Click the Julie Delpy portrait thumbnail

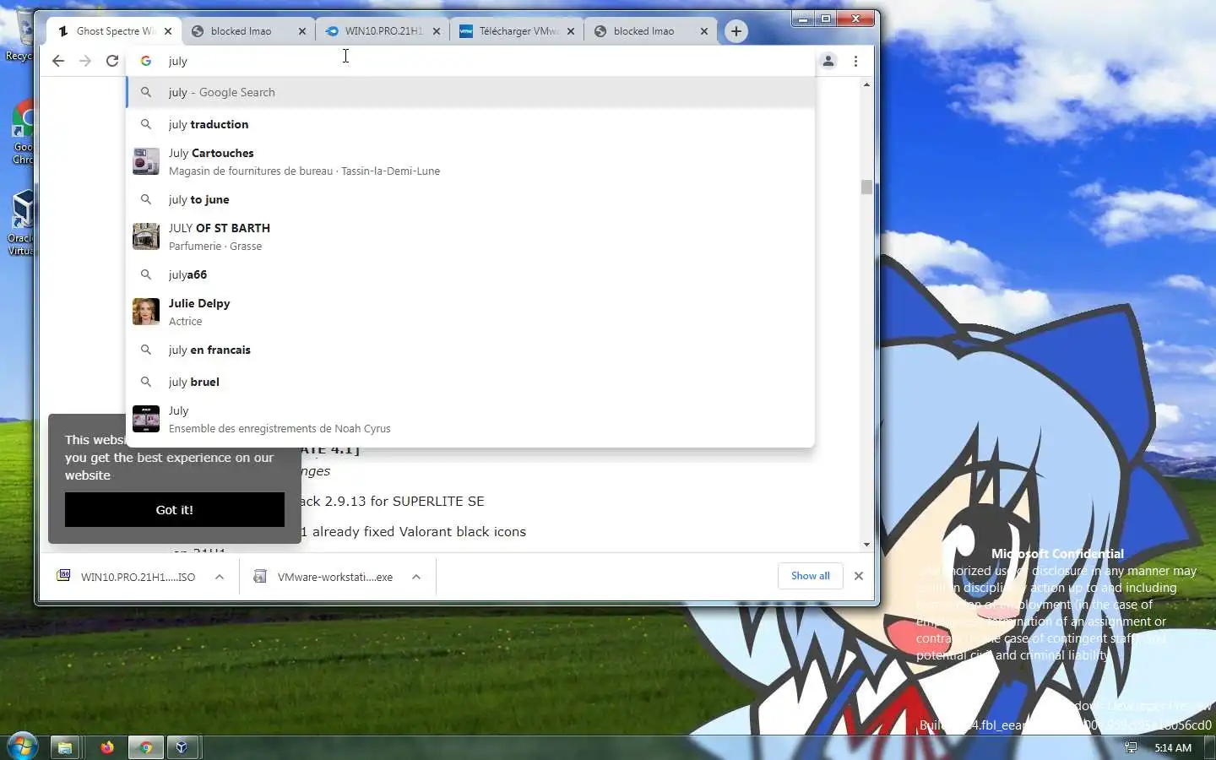tap(146, 312)
